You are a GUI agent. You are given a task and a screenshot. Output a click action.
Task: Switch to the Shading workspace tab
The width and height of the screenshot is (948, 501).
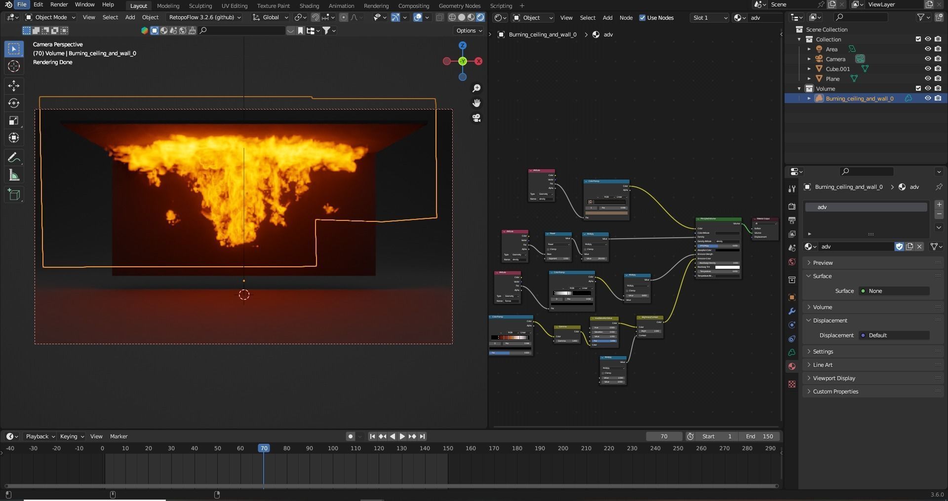[309, 6]
